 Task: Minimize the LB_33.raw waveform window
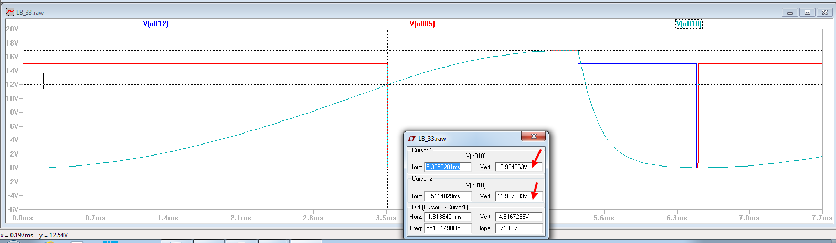(789, 12)
